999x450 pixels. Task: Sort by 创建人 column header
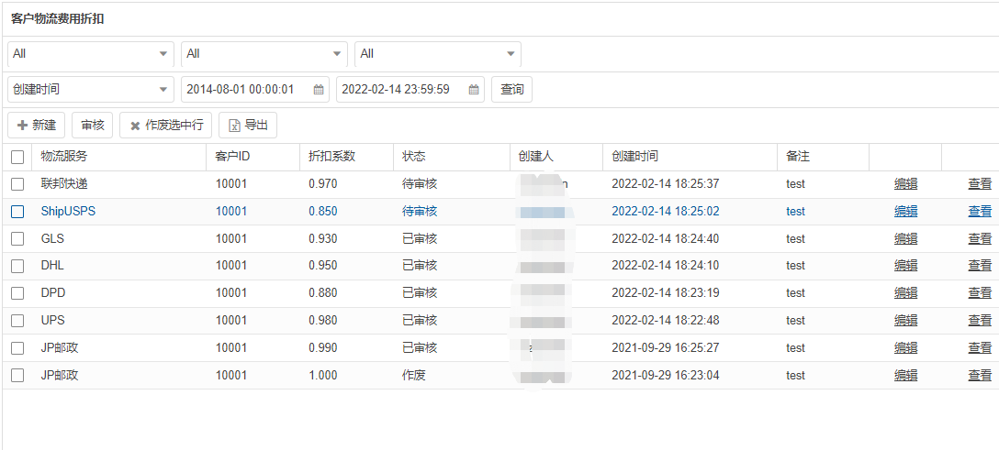click(x=556, y=157)
